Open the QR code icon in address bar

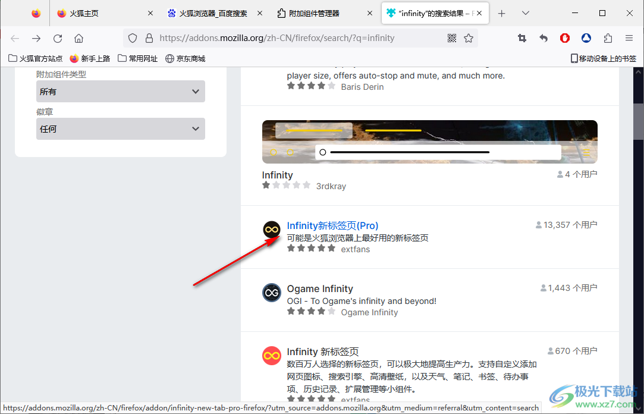tap(452, 38)
